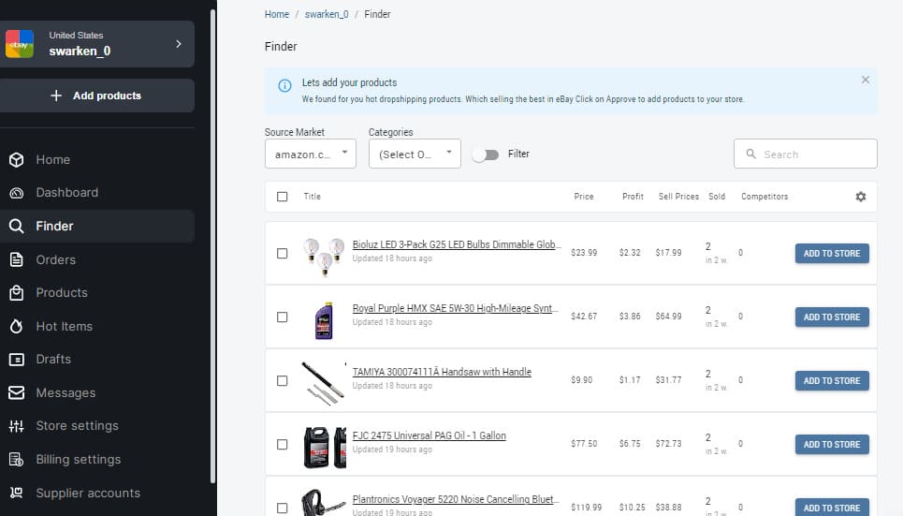Click the sidebar vertical scrollbar
This screenshot has height=516, width=903.
point(212,246)
